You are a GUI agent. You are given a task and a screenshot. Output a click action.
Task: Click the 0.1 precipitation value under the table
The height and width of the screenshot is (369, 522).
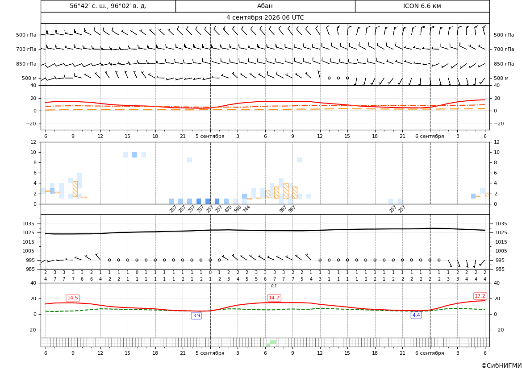pos(274,286)
